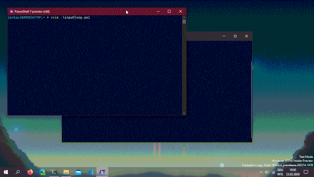
Task: Close the PowerShell 7-preview window
Action: [x=181, y=11]
